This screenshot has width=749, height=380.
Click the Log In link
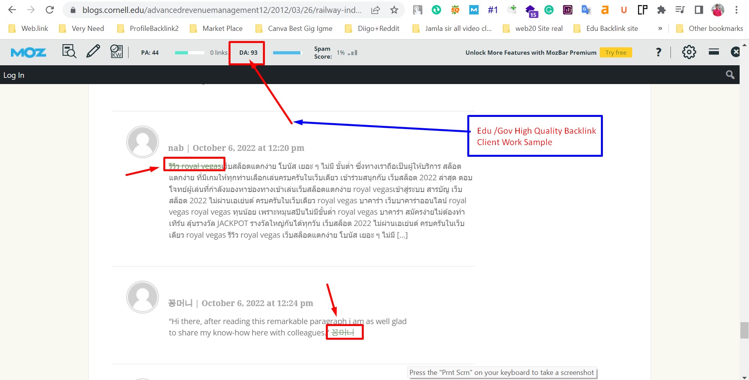(x=14, y=75)
